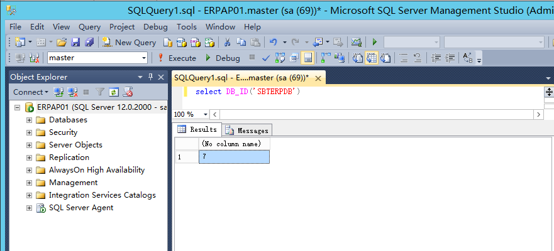The image size is (554, 251).
Task: Expand the Replication folder
Action: 29,158
